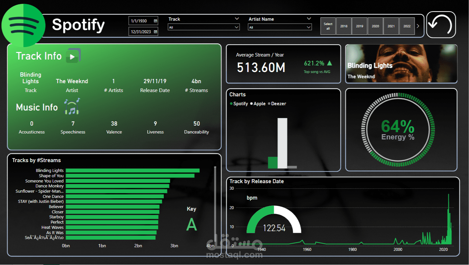
Task: Click the 621.2% top song percentage
Action: (314, 63)
